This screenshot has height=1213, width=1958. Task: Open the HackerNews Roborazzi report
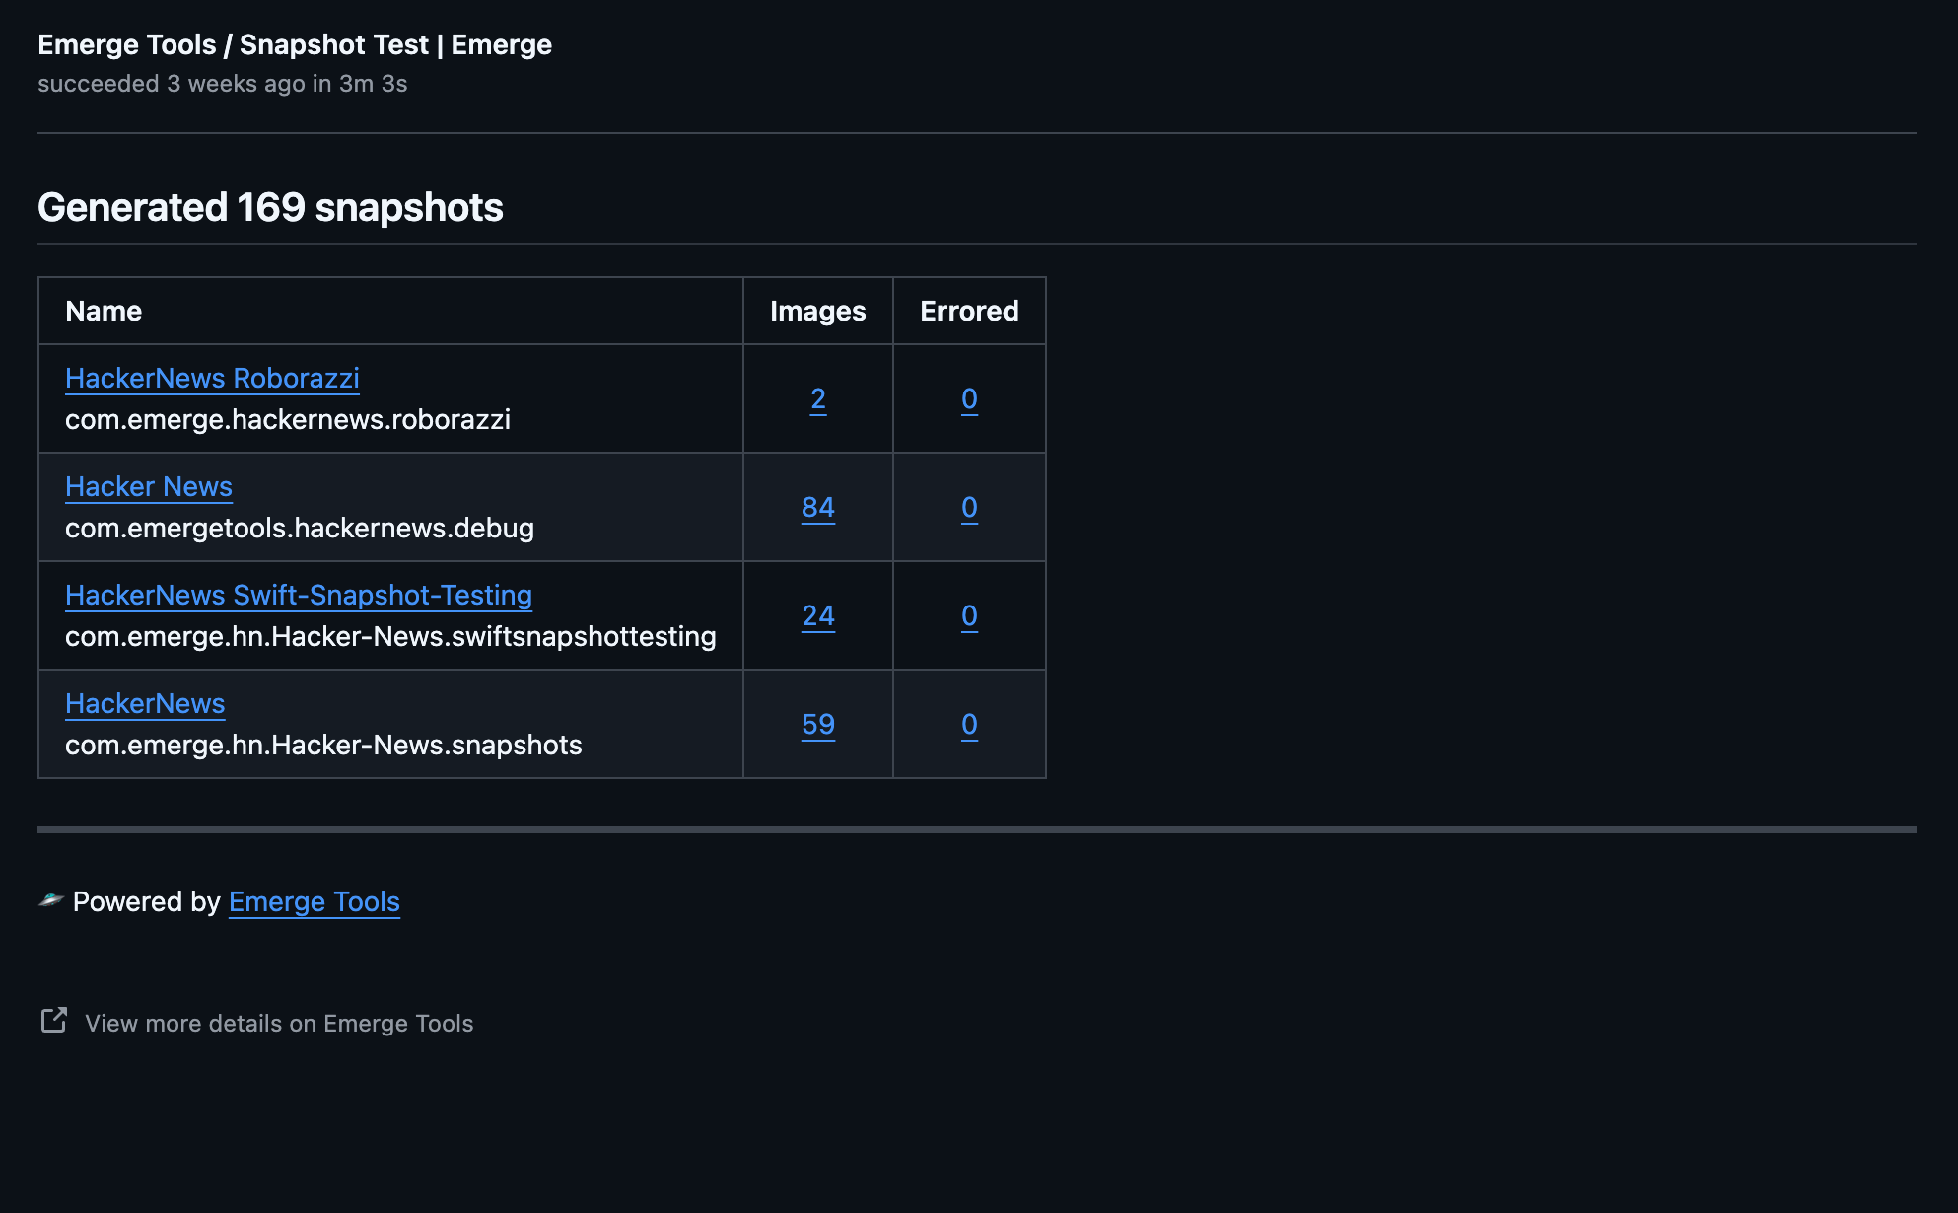click(x=211, y=378)
